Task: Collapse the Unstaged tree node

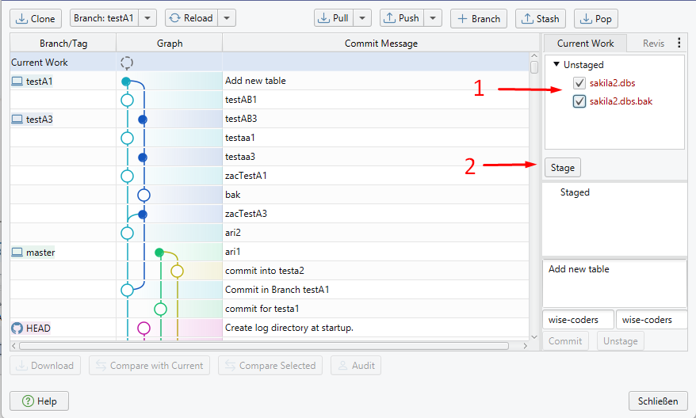Action: click(x=556, y=64)
